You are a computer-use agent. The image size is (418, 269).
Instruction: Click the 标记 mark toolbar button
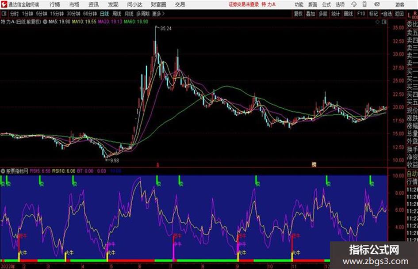click(x=373, y=14)
